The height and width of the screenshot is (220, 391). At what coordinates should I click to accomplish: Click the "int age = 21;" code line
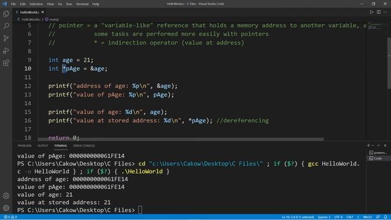(x=71, y=60)
